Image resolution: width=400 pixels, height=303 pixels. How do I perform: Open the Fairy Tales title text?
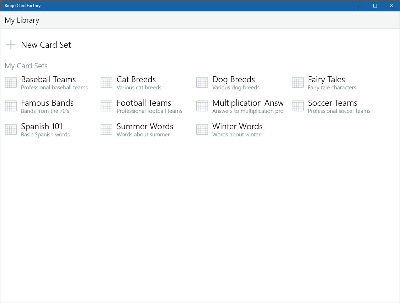[x=326, y=80]
